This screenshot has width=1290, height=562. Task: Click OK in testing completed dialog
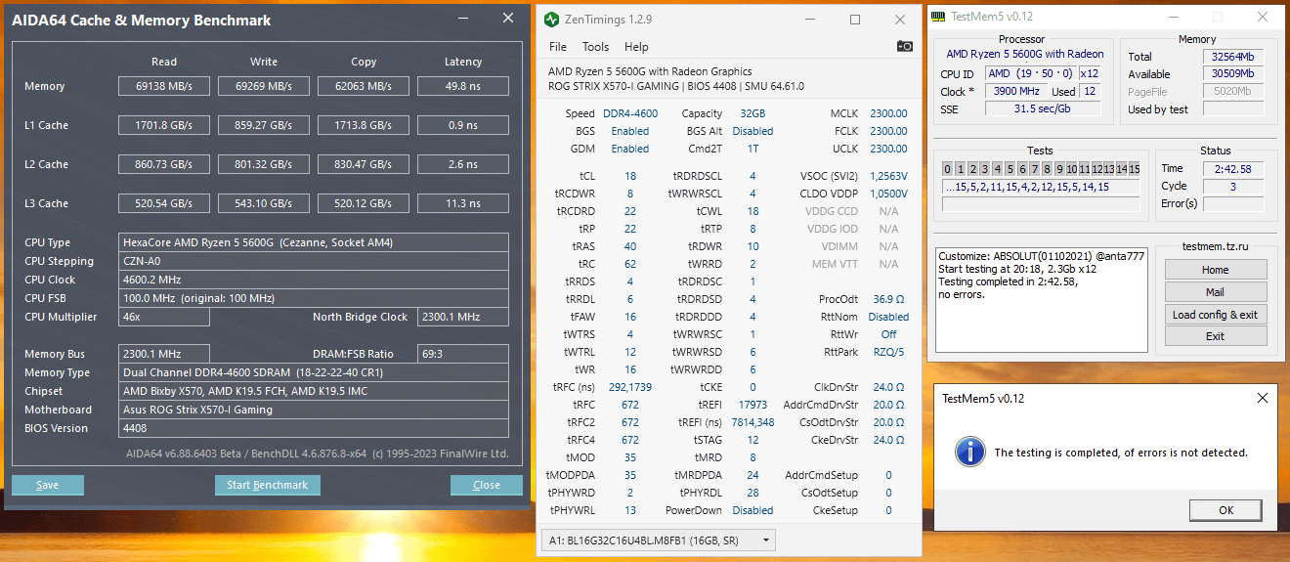[1225, 510]
